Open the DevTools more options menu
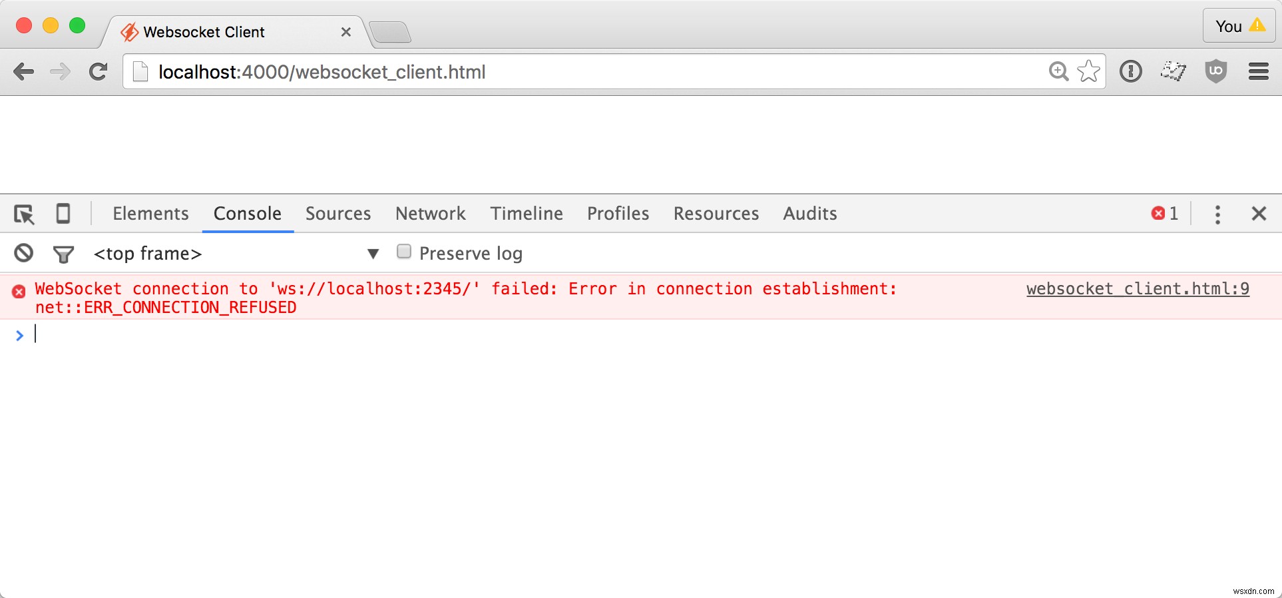The width and height of the screenshot is (1282, 598). click(x=1217, y=214)
